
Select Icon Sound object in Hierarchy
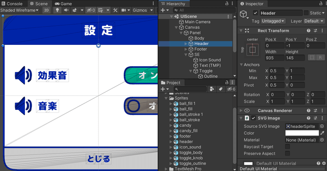(207, 60)
